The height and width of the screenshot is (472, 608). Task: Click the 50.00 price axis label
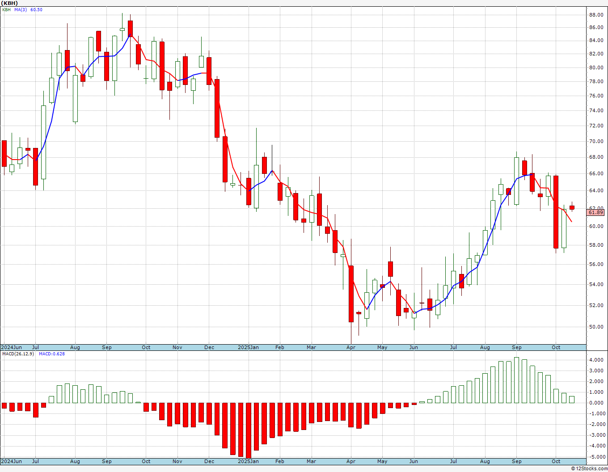pyautogui.click(x=596, y=327)
